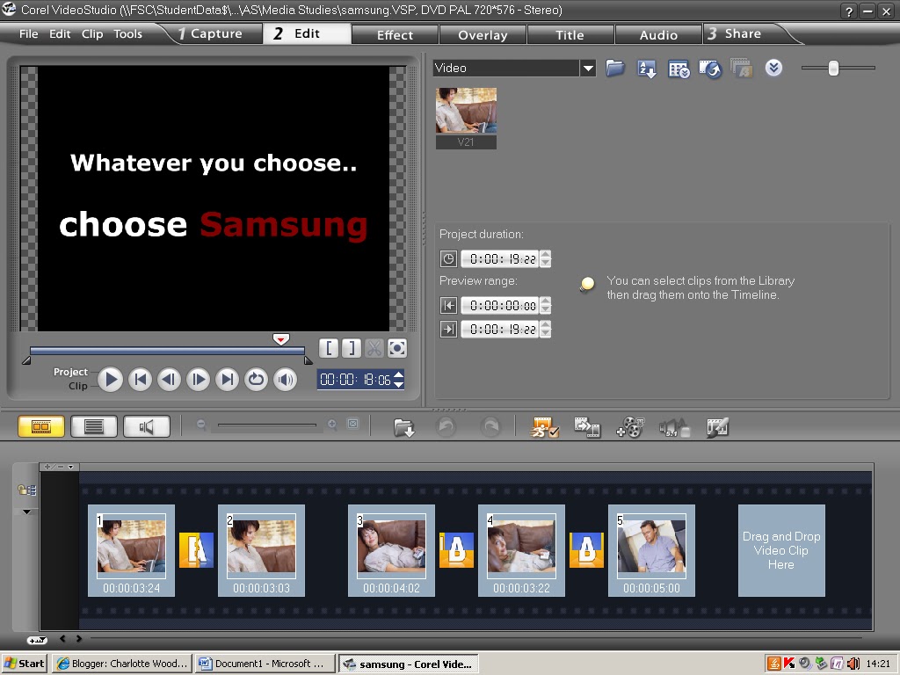Screen dimensions: 900x675
Task: Select the transition between clips 4 and 5
Action: point(586,550)
